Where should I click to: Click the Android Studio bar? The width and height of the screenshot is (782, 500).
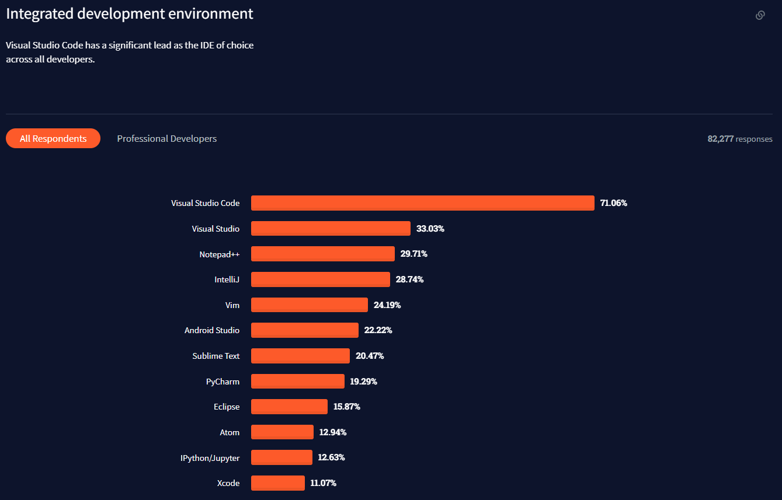click(305, 330)
